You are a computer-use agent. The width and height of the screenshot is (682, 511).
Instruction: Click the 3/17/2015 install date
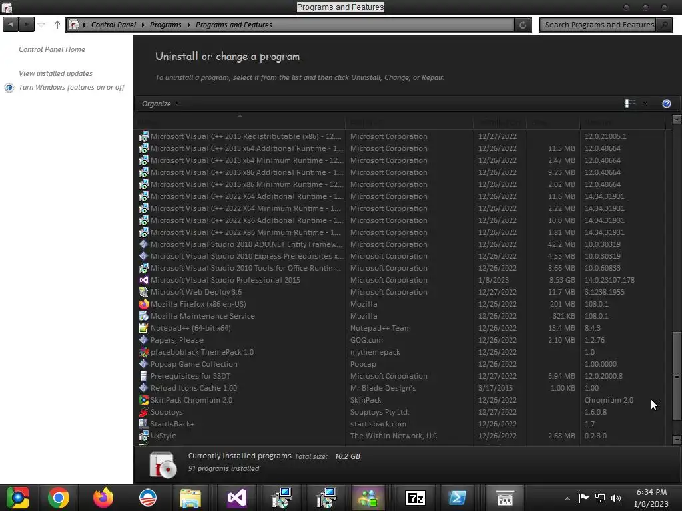pyautogui.click(x=496, y=388)
